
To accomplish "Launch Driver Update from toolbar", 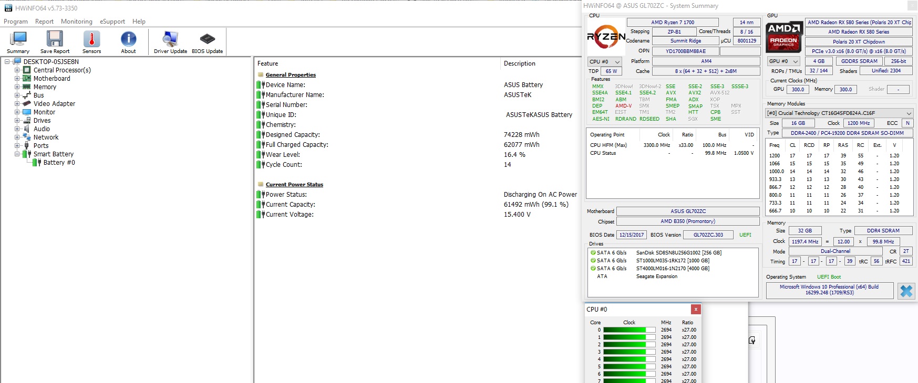I will tap(170, 39).
